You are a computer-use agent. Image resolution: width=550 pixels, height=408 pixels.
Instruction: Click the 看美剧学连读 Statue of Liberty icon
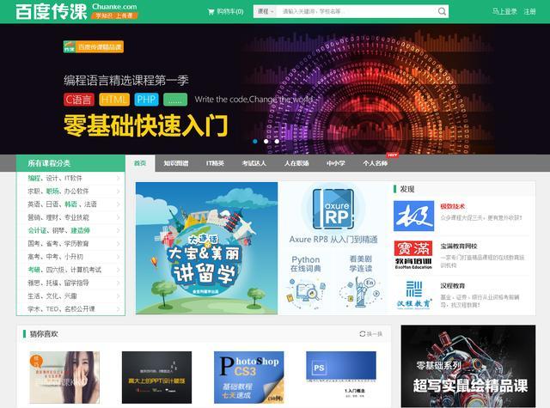[361, 293]
